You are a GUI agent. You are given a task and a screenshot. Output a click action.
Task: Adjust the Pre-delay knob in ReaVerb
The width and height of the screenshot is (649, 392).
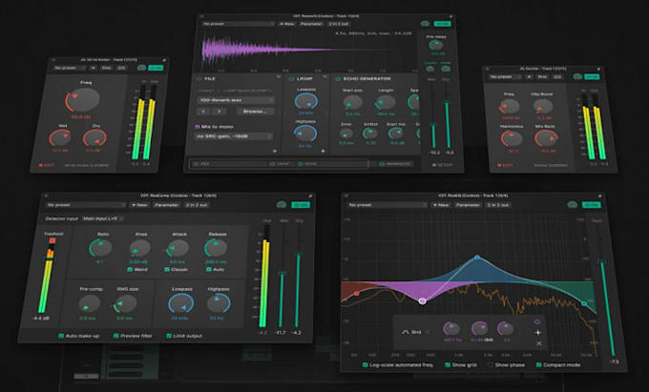click(x=436, y=45)
